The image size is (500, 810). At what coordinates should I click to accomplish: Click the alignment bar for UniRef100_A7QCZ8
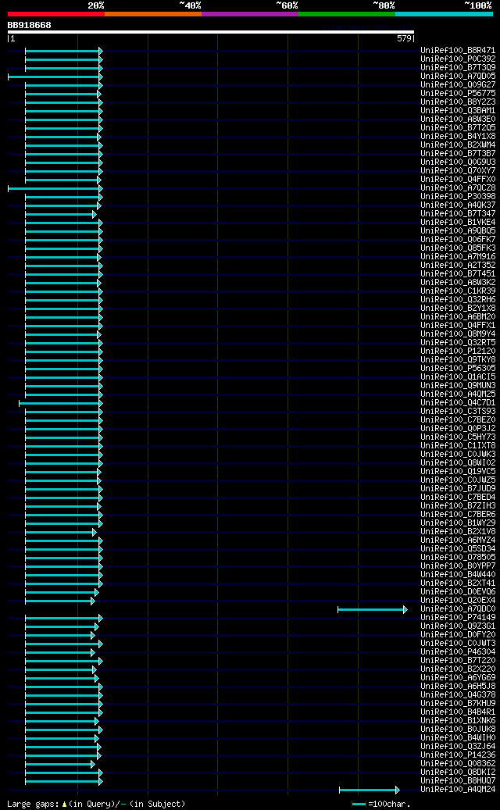click(x=55, y=188)
